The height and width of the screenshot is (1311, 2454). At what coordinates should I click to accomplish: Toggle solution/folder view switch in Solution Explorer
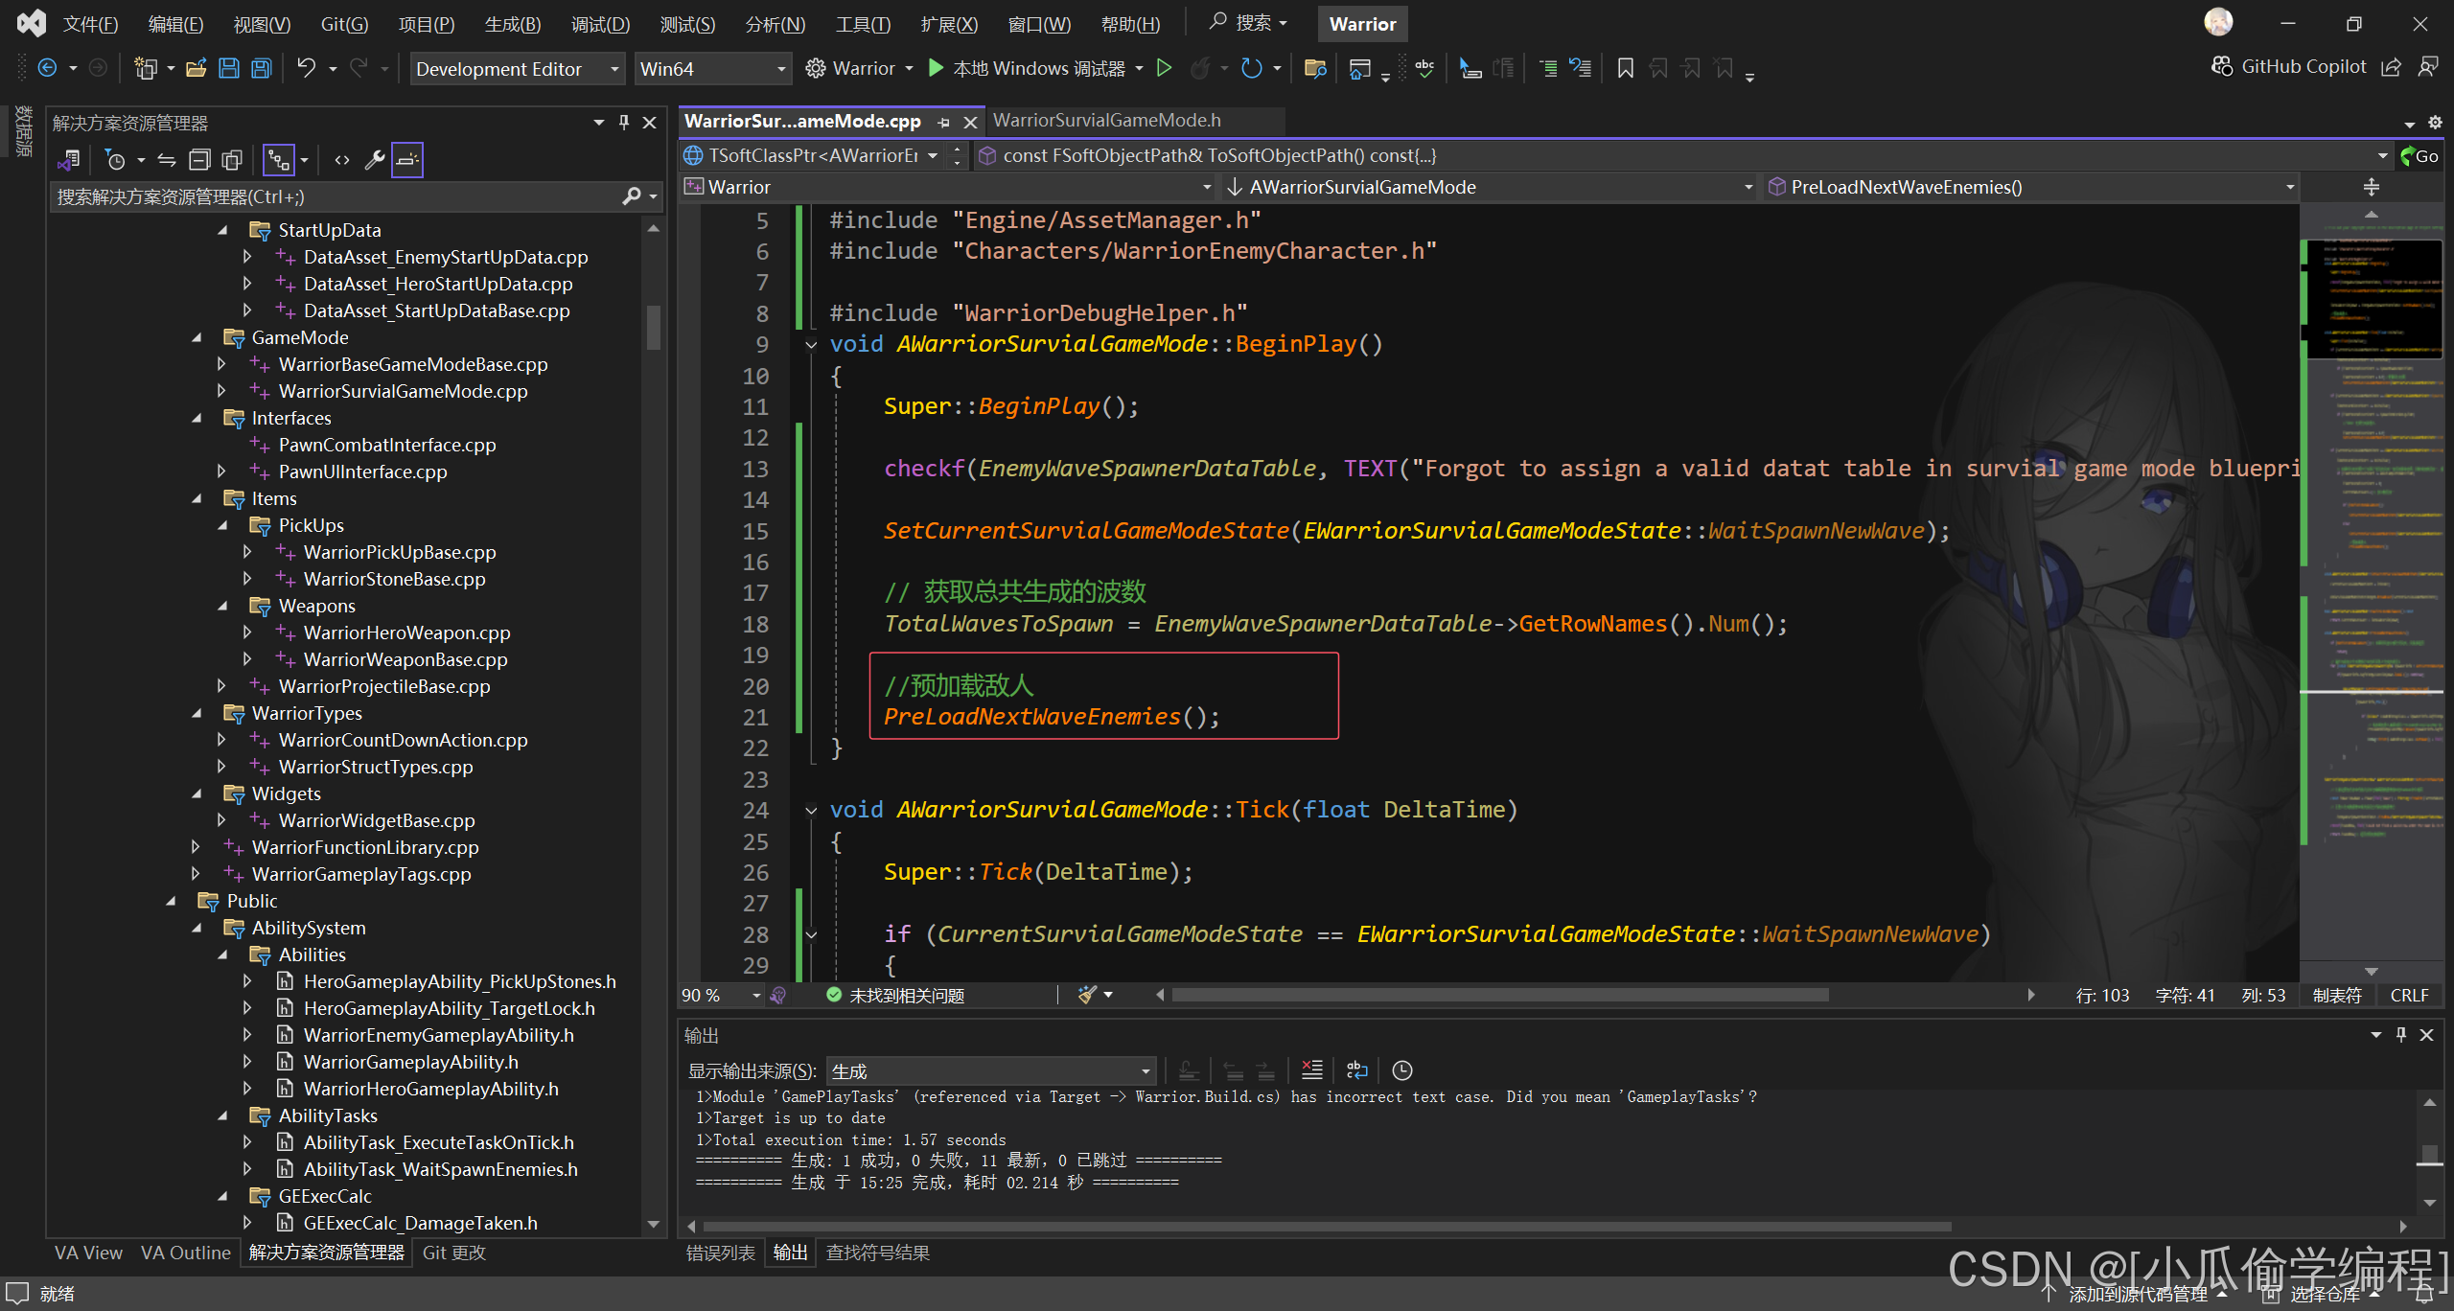click(69, 160)
